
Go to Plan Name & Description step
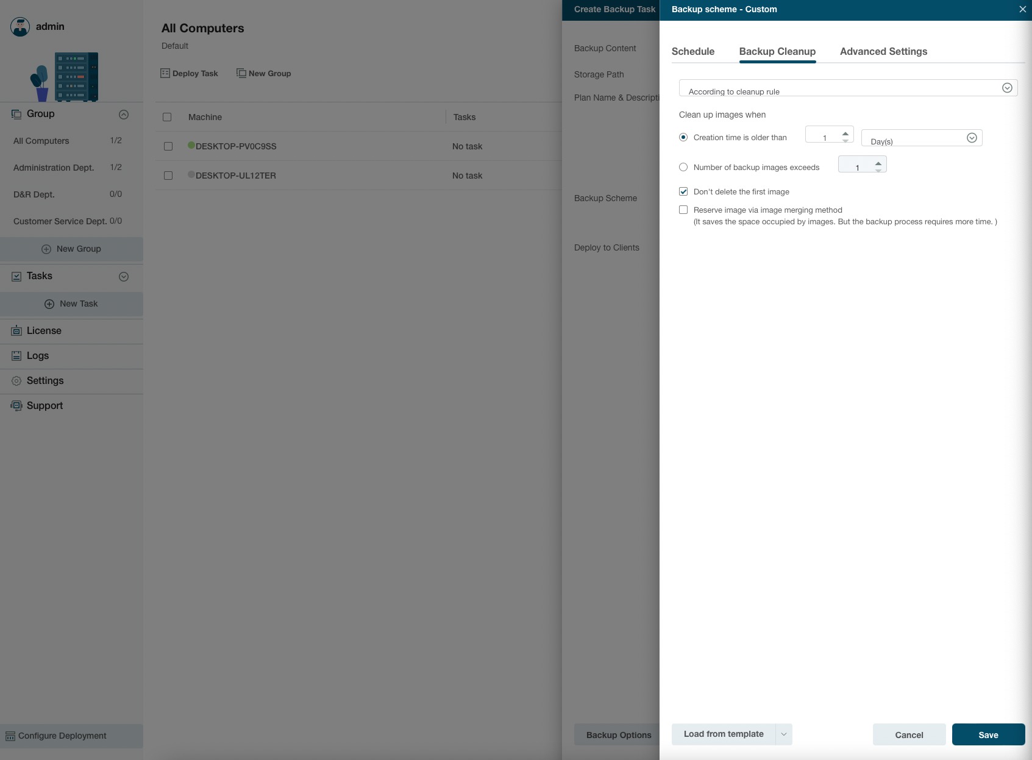[616, 98]
